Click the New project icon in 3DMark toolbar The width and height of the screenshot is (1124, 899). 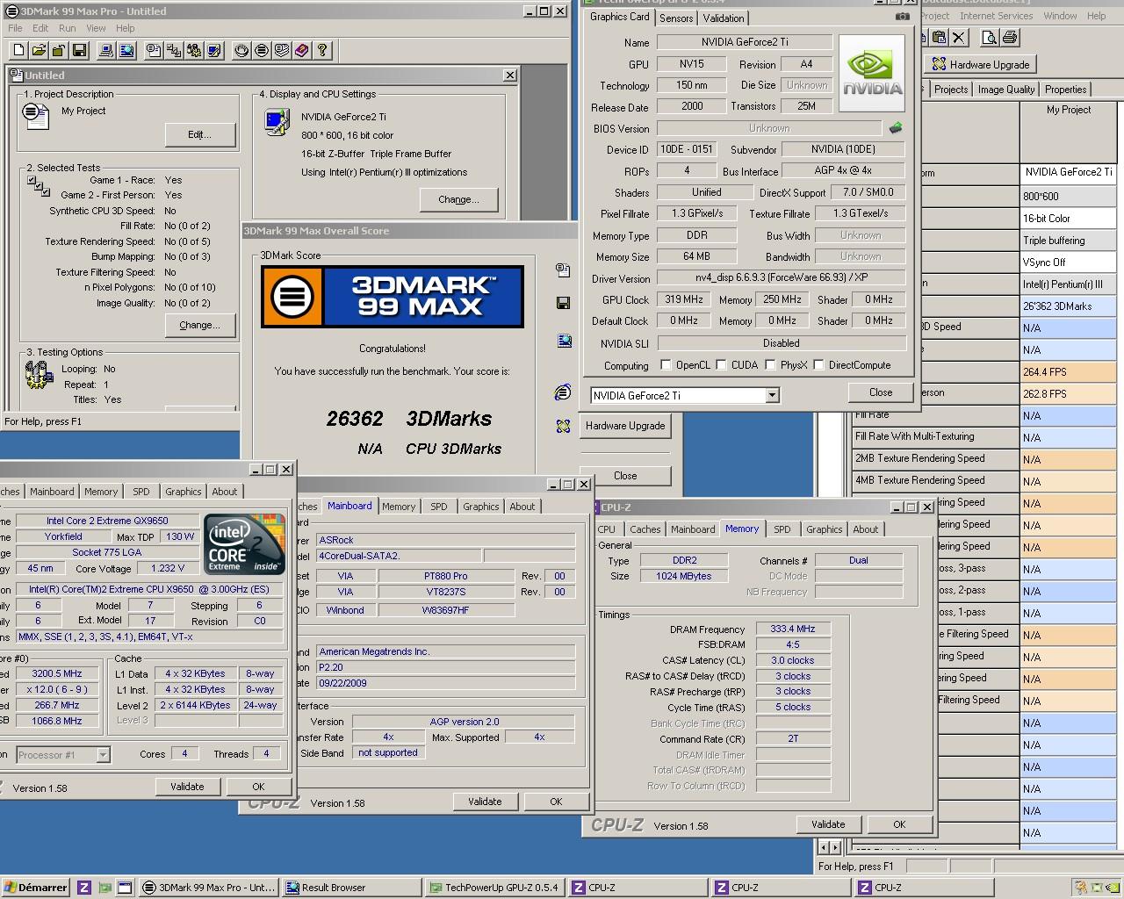tap(19, 51)
